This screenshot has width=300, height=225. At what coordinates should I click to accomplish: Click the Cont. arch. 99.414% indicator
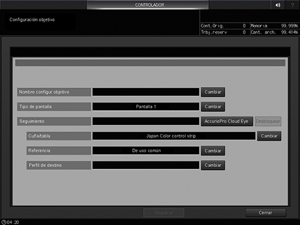coord(274,32)
